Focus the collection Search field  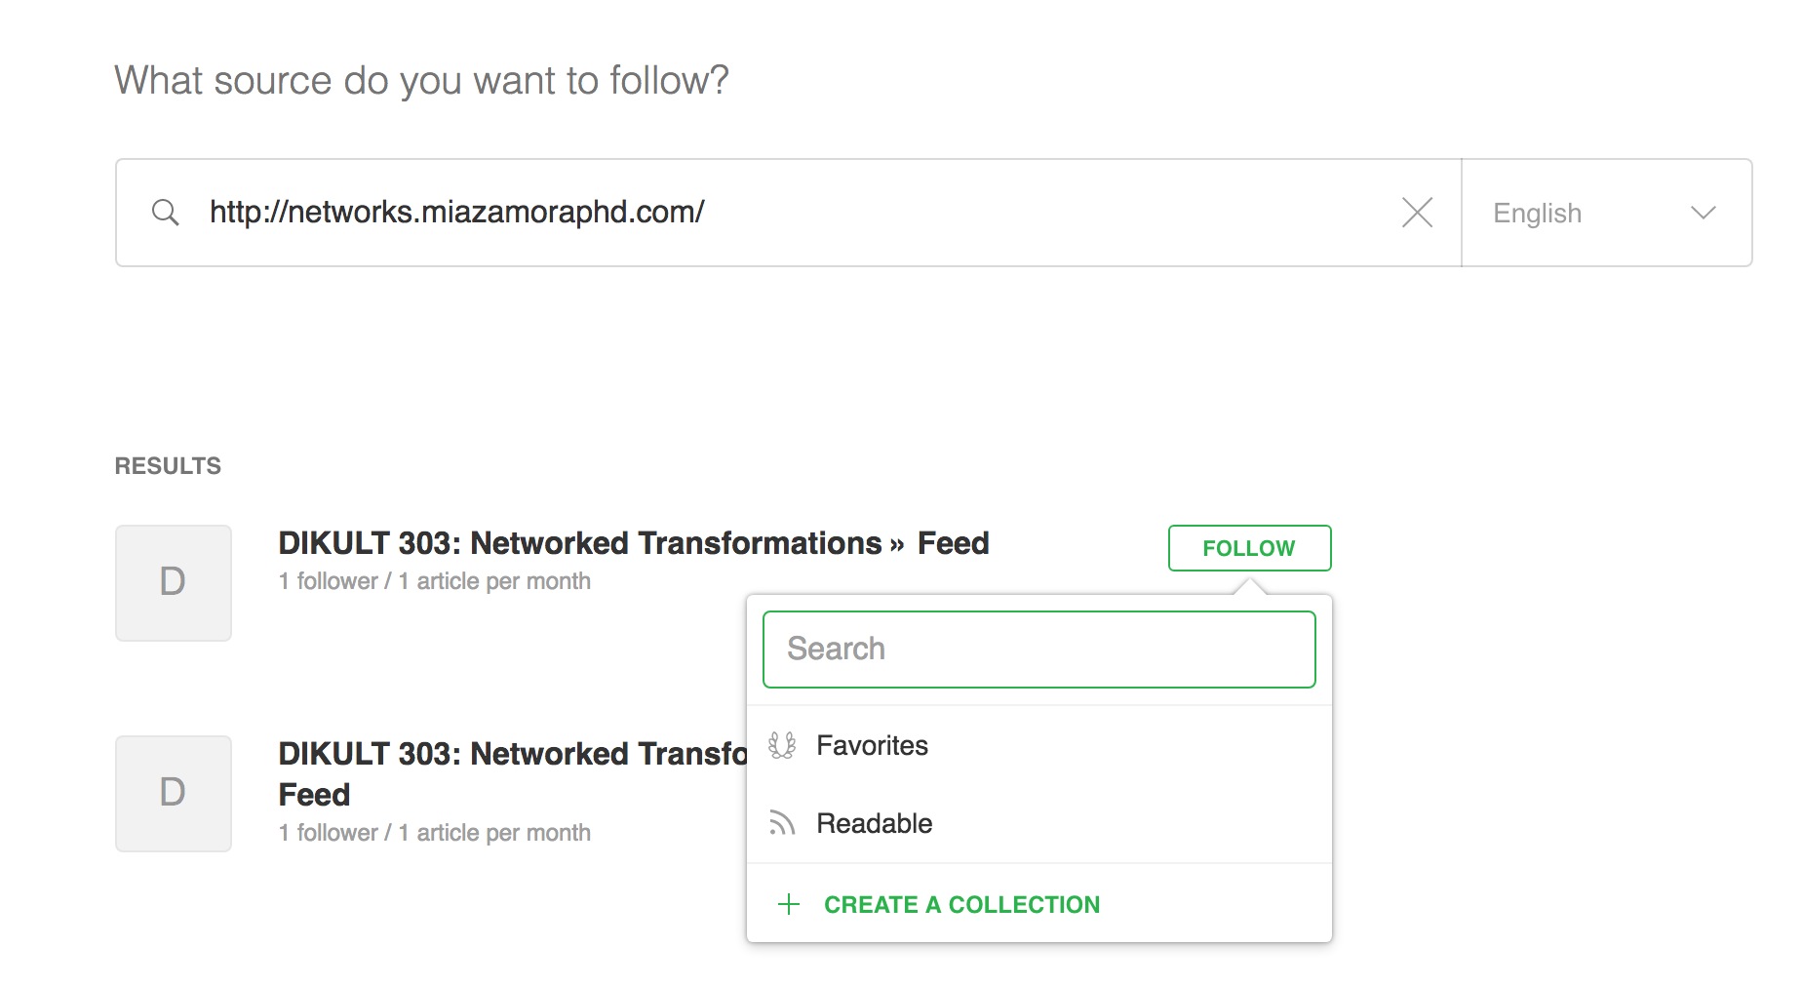pos(1038,650)
